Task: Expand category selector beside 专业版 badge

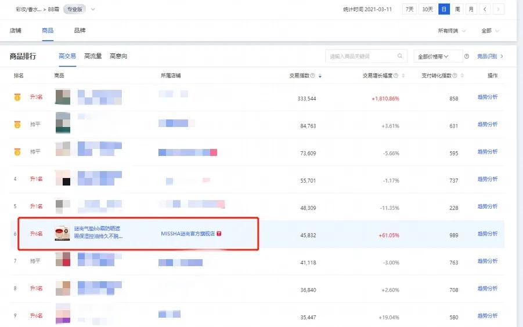Action: pyautogui.click(x=93, y=9)
